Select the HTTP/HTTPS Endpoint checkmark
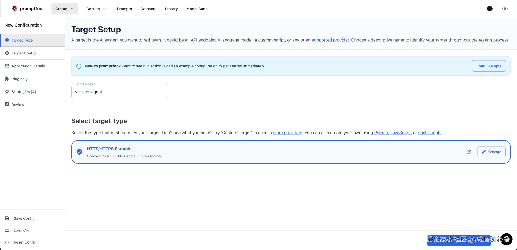The width and height of the screenshot is (517, 250). (x=79, y=152)
